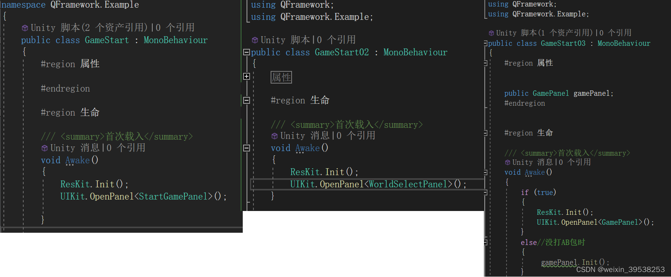671x277 pixels.
Task: Collapse the GameStart02 class fold marker
Action: [x=247, y=52]
